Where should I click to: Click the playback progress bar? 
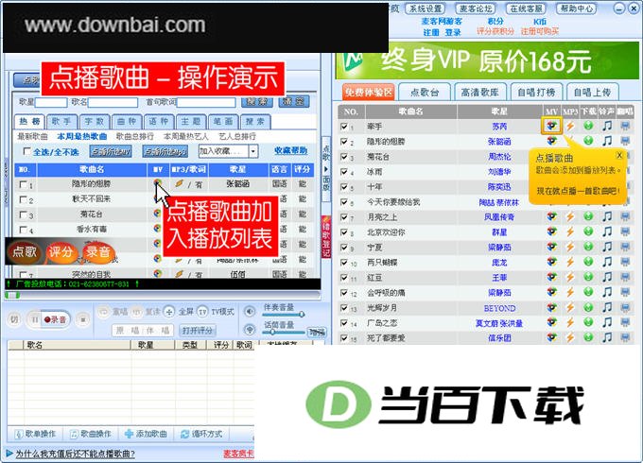(163, 295)
